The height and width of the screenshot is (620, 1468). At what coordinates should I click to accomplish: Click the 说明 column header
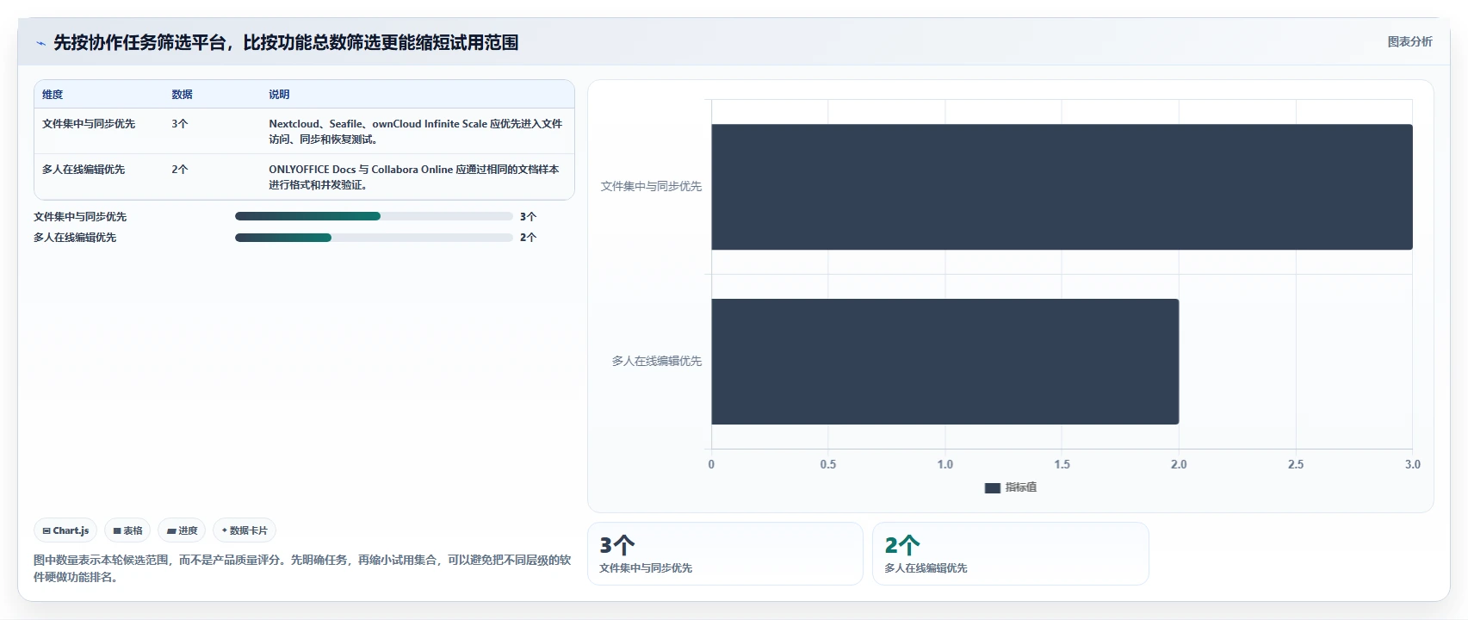click(279, 95)
